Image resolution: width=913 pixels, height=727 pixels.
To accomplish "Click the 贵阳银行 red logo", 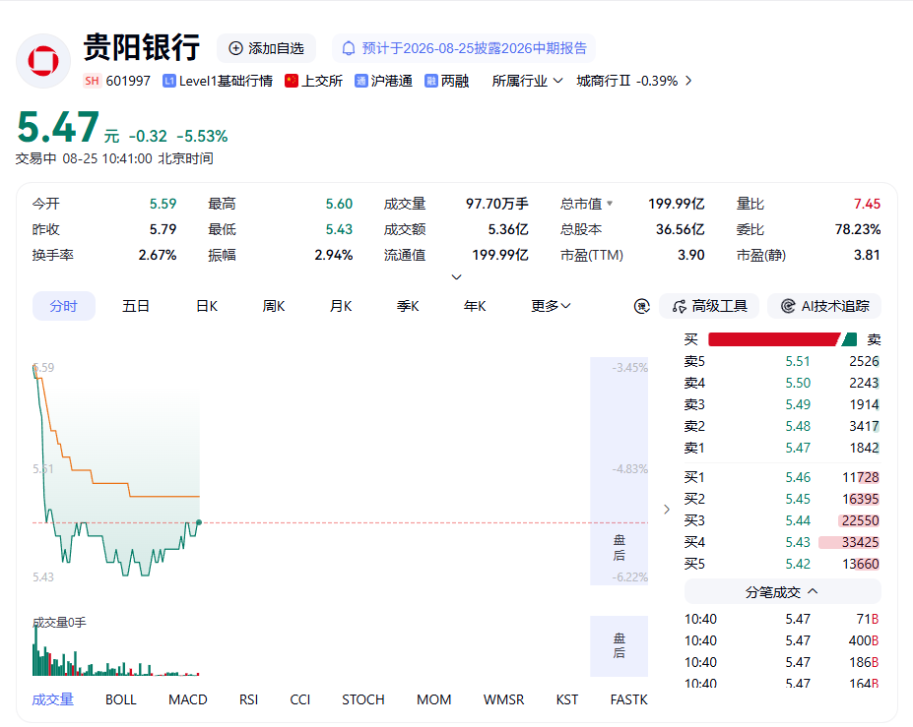I will point(43,60).
